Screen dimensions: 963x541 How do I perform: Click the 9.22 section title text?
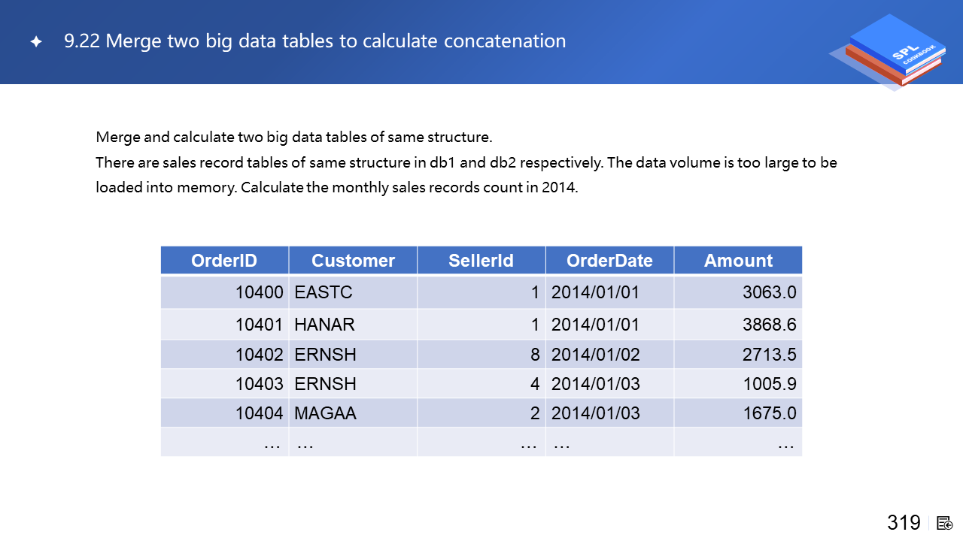(x=314, y=41)
